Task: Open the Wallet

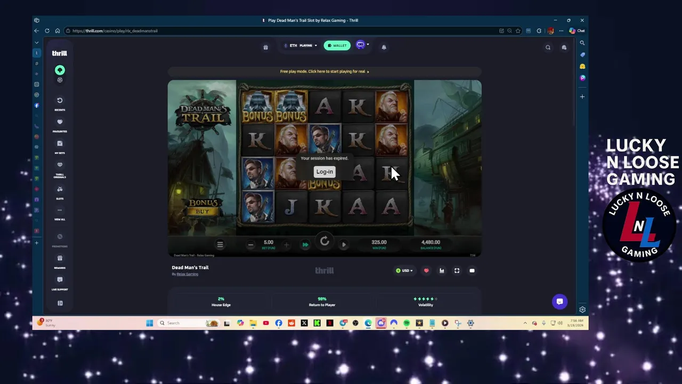Action: click(337, 45)
